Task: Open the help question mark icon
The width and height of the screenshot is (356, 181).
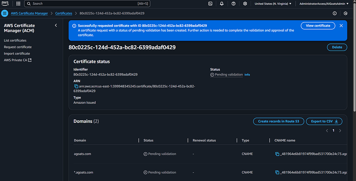Action: pos(233,4)
